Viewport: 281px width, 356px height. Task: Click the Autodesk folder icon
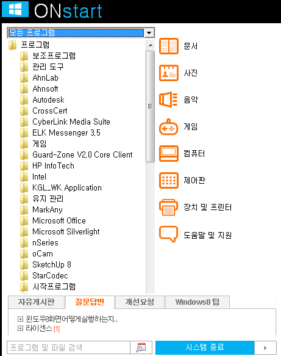coord(24,100)
